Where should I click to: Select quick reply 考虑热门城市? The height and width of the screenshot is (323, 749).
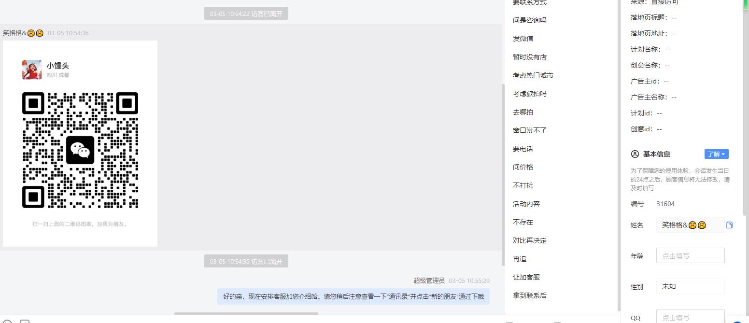tap(533, 75)
